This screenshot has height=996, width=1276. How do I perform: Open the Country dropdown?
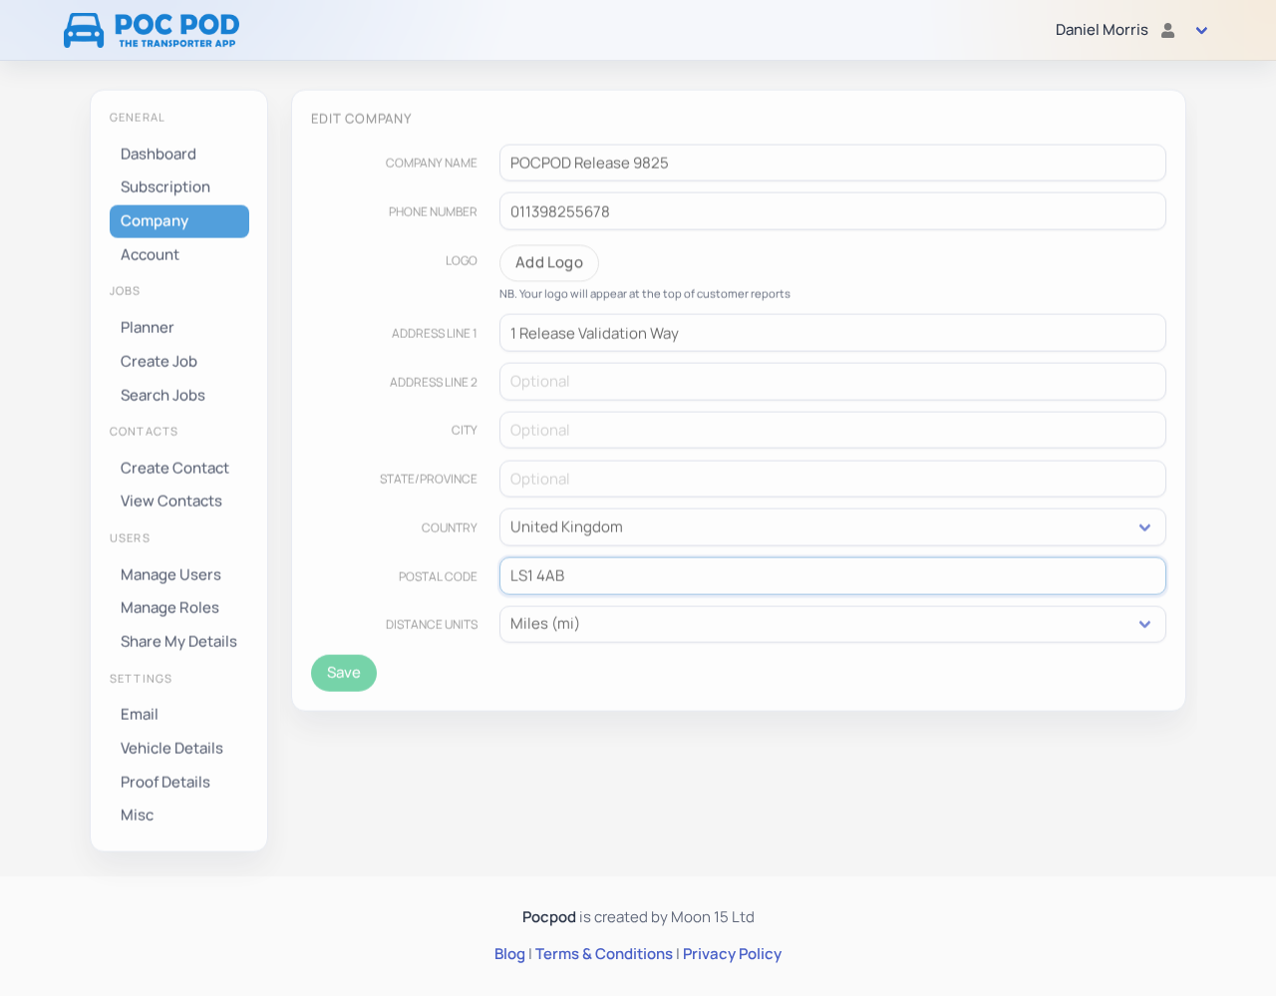pyautogui.click(x=832, y=527)
